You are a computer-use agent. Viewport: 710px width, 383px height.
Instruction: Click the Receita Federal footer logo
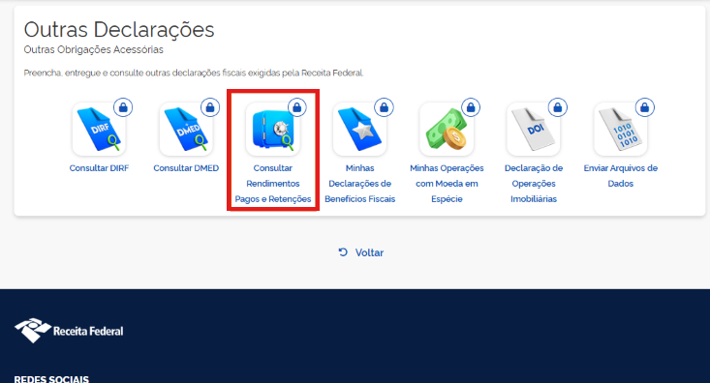[x=69, y=331]
